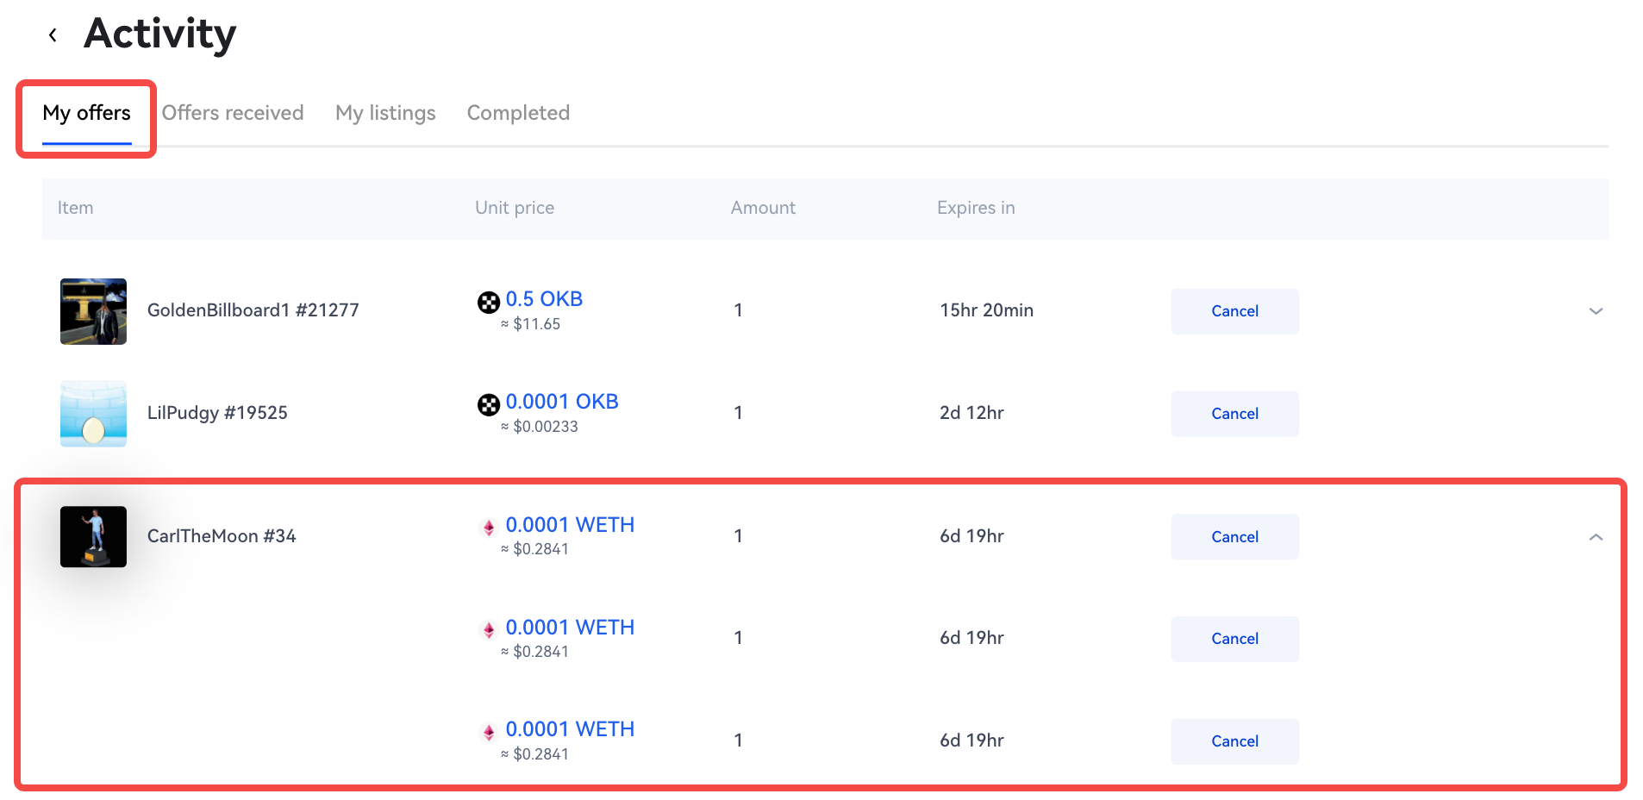Click the WETH icon in last sub-offer
The height and width of the screenshot is (800, 1643).
(489, 733)
